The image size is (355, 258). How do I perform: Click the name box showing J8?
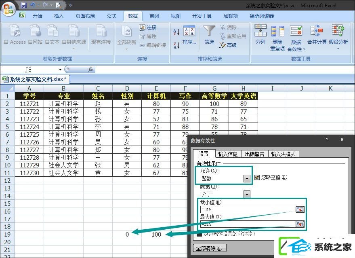click(x=29, y=70)
